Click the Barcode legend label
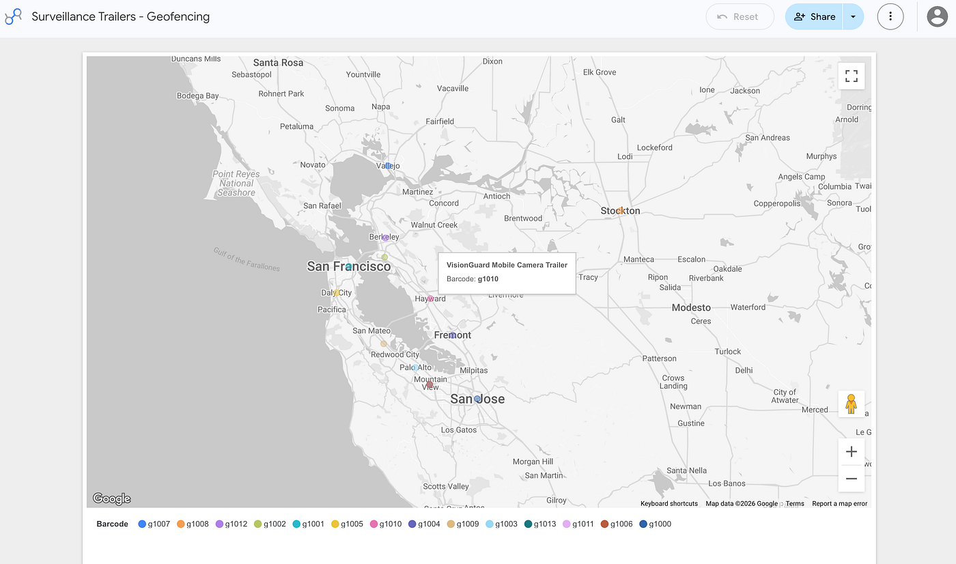This screenshot has width=956, height=564. click(x=112, y=524)
